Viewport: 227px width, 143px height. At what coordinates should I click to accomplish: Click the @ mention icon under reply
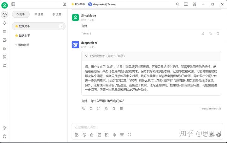pos(99,109)
